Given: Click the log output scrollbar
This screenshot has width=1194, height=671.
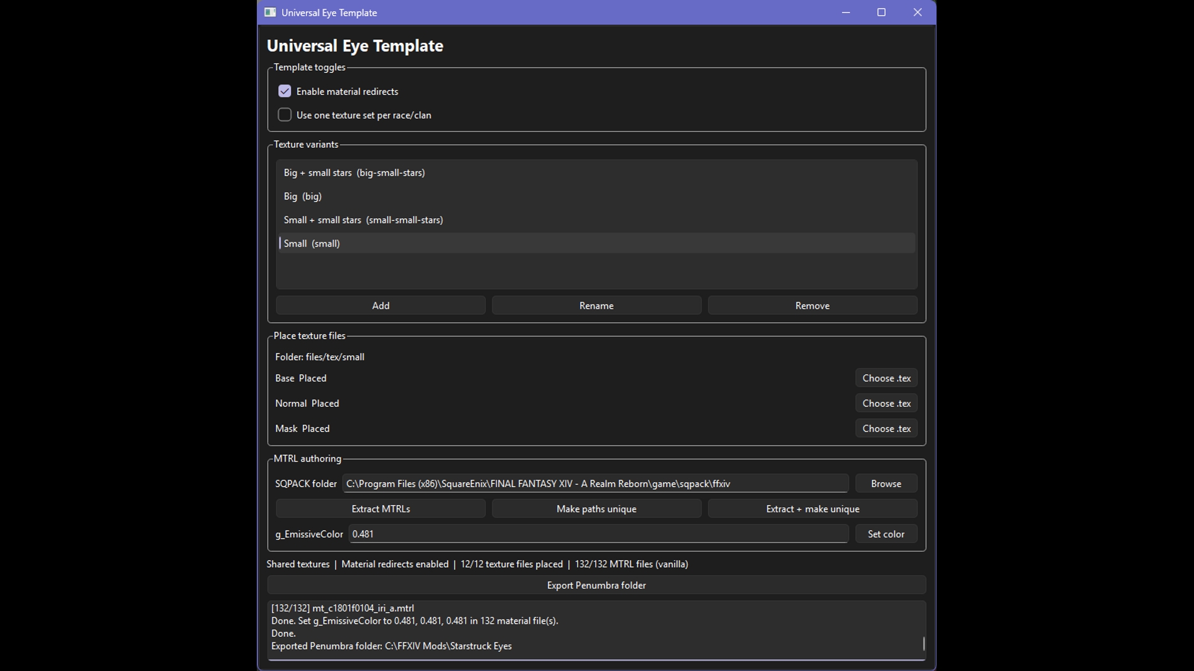Looking at the screenshot, I should coord(923,644).
